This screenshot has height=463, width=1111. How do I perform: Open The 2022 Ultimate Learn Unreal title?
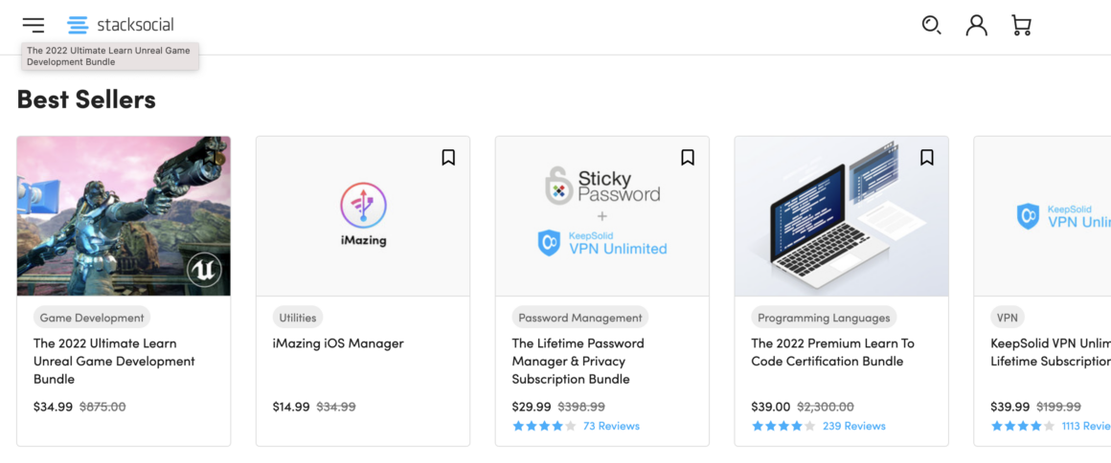(114, 361)
